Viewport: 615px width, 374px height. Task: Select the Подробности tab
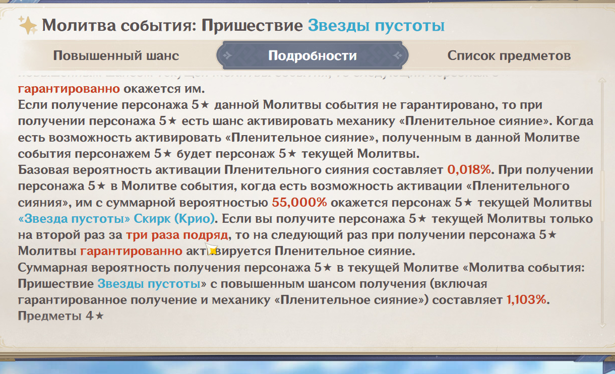(x=313, y=55)
